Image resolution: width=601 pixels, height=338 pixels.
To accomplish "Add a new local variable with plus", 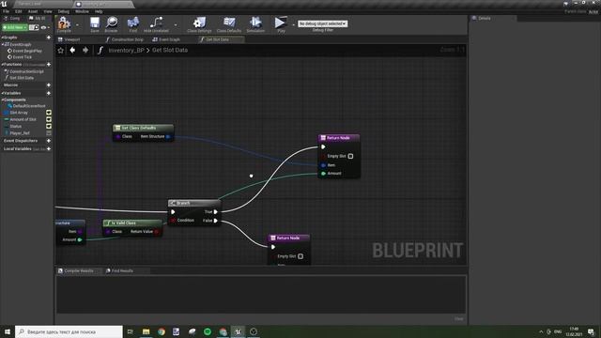I will [49, 148].
